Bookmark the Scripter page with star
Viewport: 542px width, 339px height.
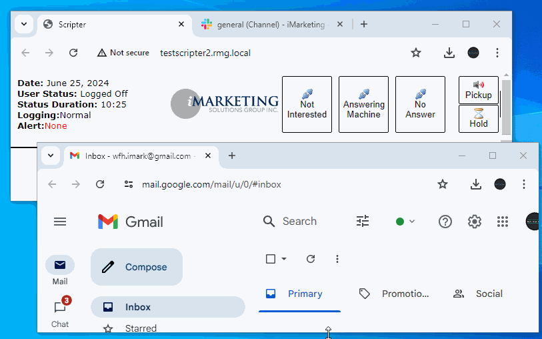coord(416,53)
